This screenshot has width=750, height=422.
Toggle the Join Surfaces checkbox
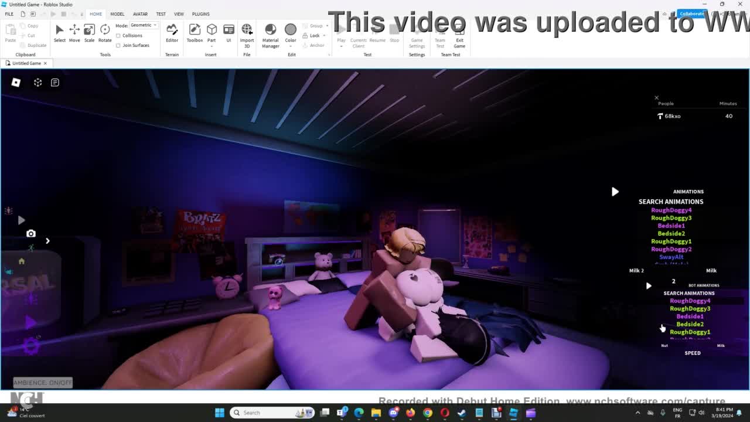pyautogui.click(x=118, y=45)
